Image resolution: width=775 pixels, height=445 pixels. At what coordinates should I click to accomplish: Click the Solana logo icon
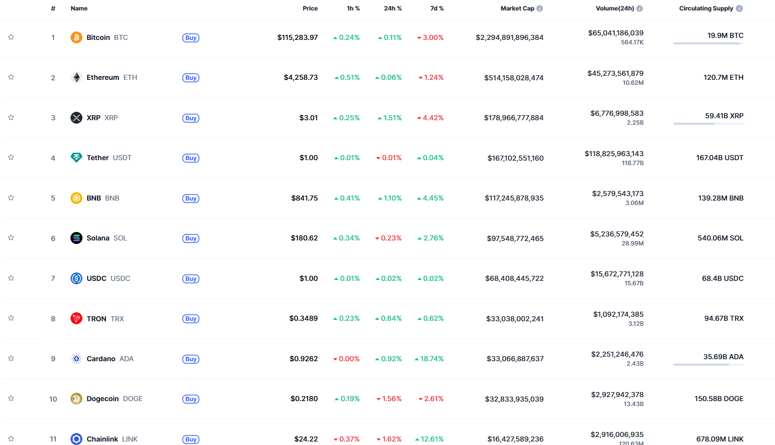point(76,238)
